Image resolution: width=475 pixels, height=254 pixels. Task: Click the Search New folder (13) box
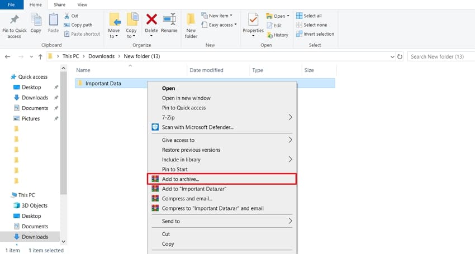(x=441, y=56)
